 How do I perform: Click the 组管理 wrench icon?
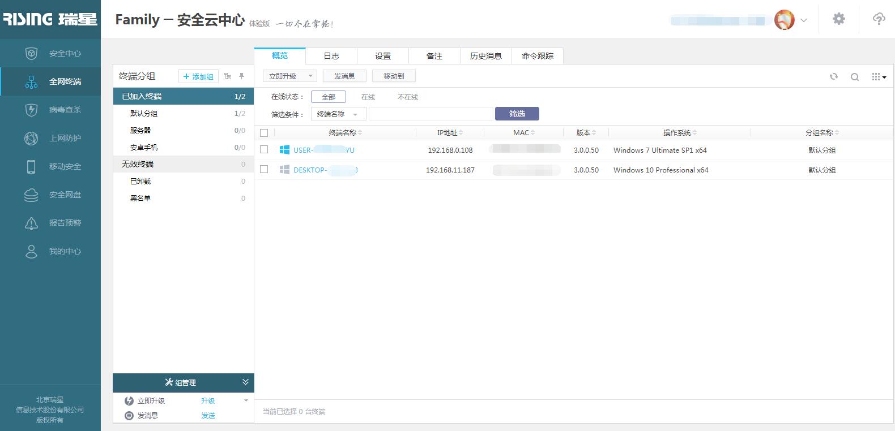[169, 382]
